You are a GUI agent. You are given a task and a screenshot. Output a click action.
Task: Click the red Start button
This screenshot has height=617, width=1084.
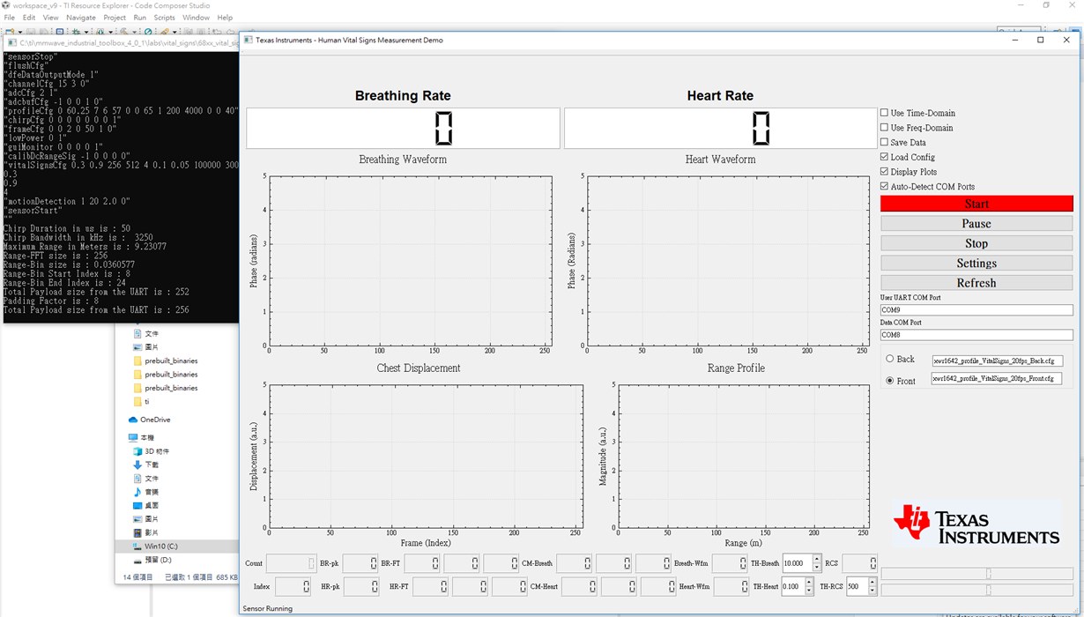[976, 204]
